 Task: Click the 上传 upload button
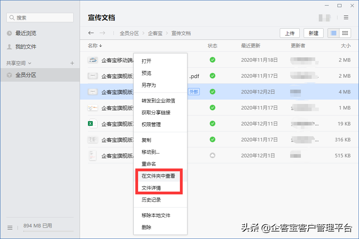tap(290, 33)
